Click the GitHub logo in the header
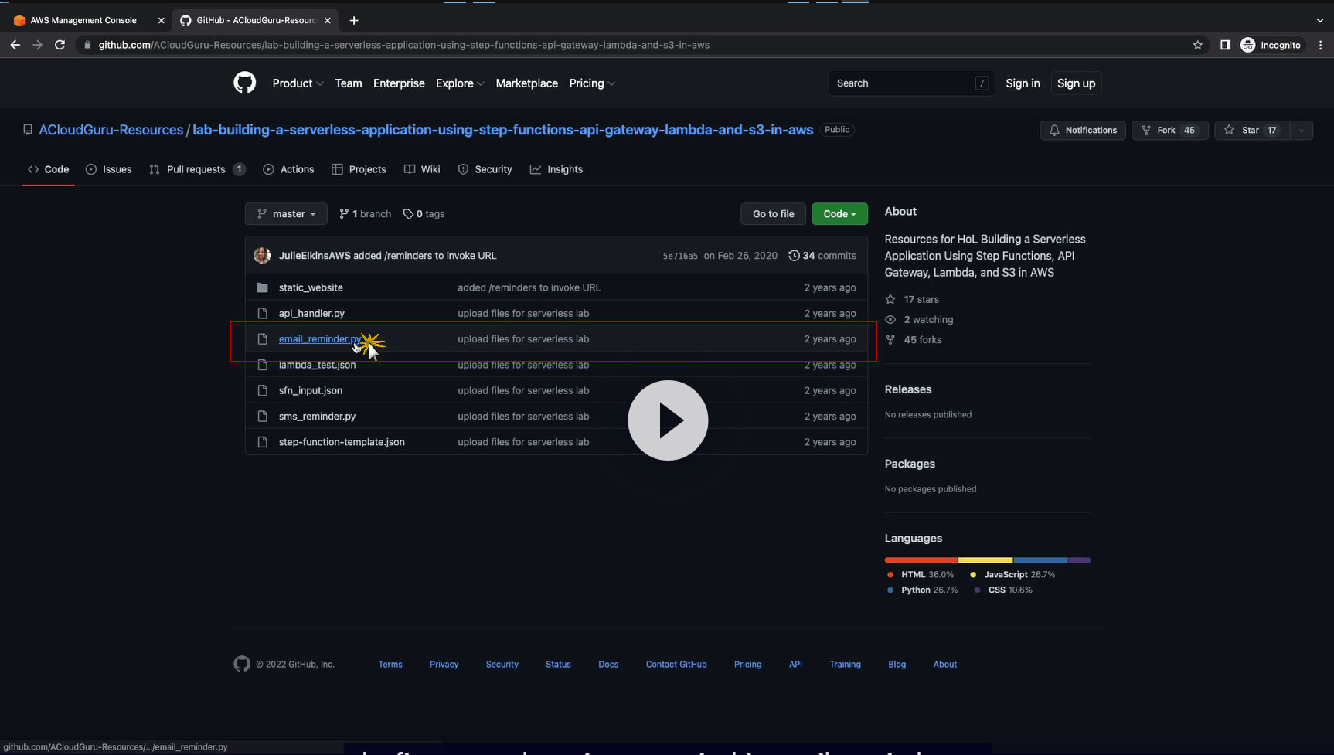The width and height of the screenshot is (1334, 755). pyautogui.click(x=245, y=83)
